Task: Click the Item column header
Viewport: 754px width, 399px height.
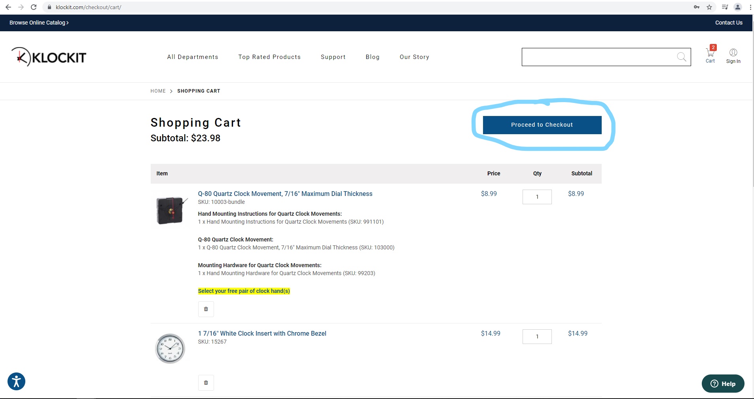Action: 162,173
